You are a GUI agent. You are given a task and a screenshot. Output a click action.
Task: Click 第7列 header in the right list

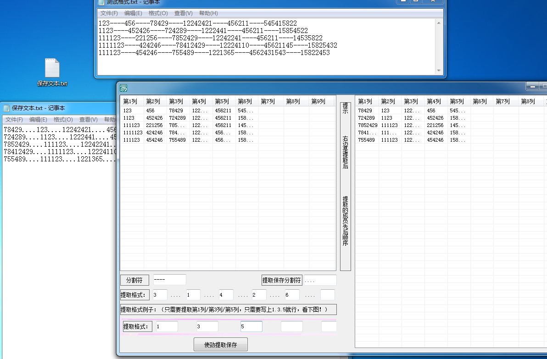point(506,101)
